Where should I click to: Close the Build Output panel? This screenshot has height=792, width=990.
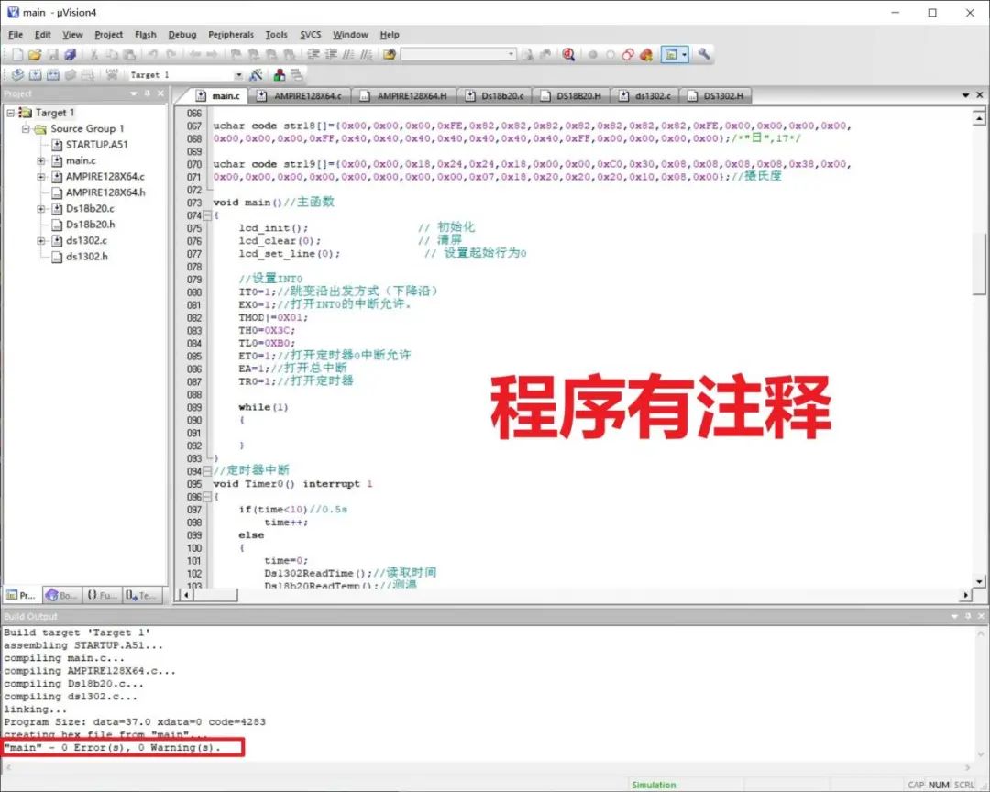(x=981, y=616)
